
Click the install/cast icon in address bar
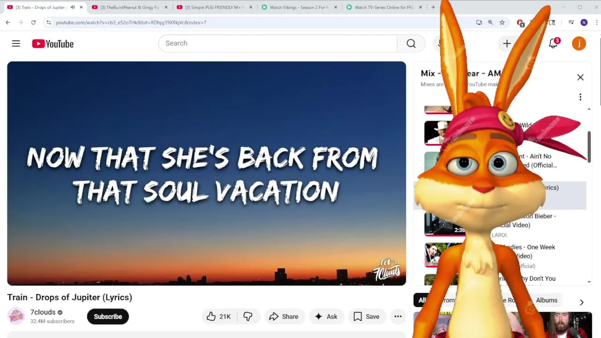[479, 22]
